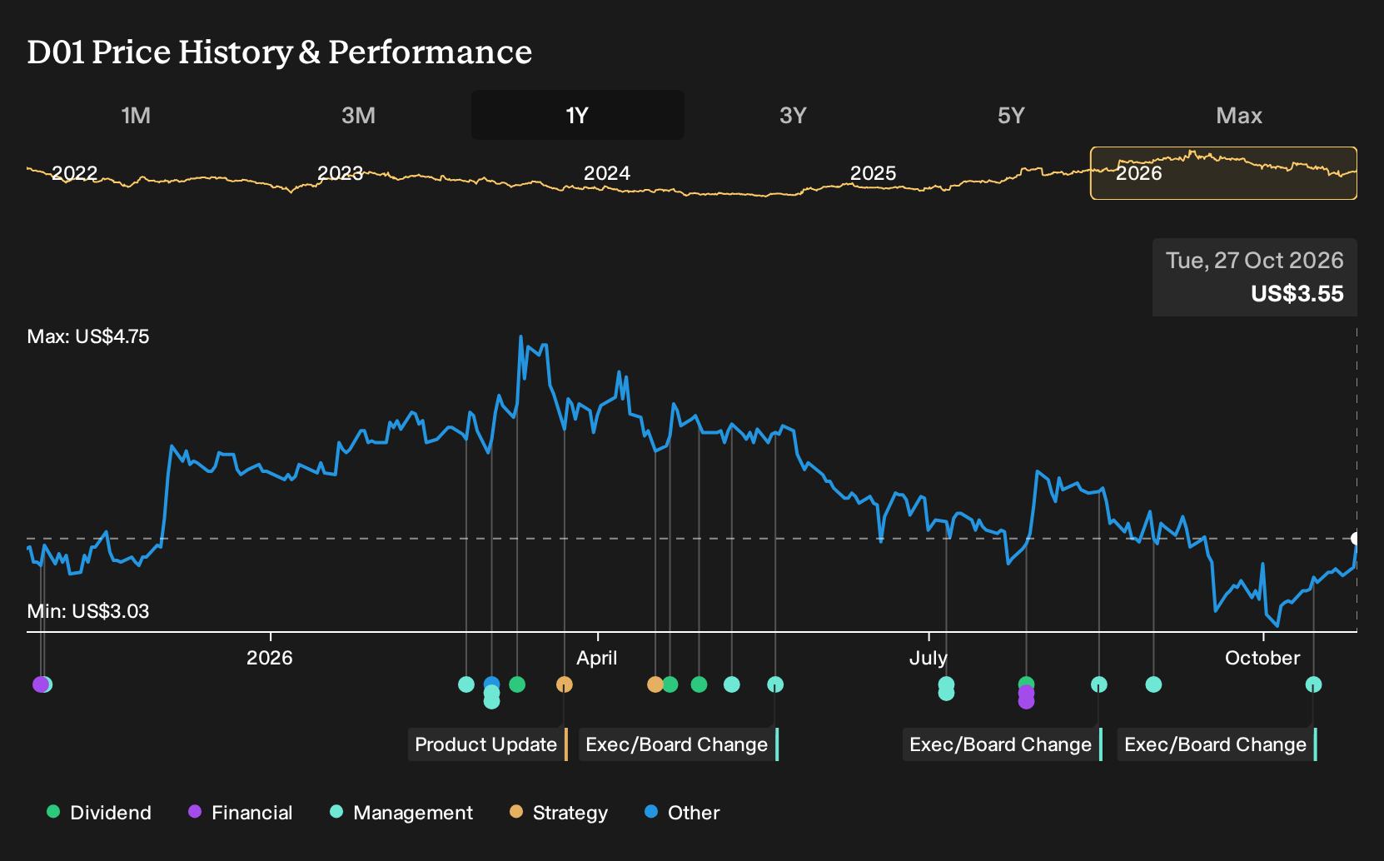
Task: Click the purple Financial marker at the chart's left edge
Action: pos(39,684)
